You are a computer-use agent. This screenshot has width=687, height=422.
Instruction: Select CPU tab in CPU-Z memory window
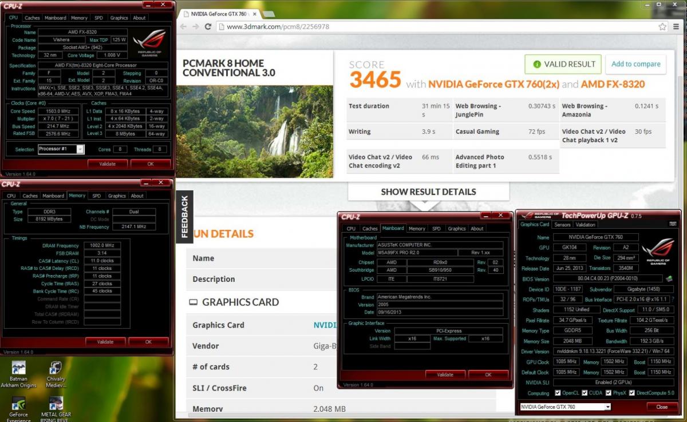pos(11,196)
